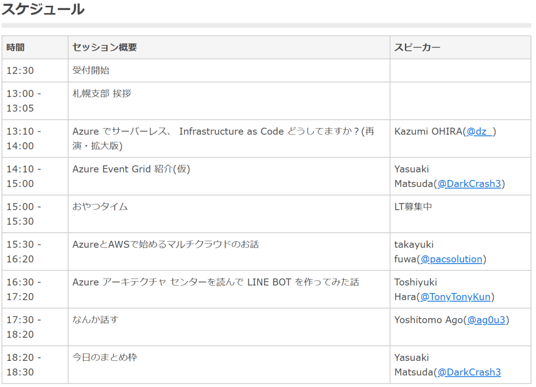536x387 pixels.
Task: Click the セッション概要 column header
Action: click(229, 48)
